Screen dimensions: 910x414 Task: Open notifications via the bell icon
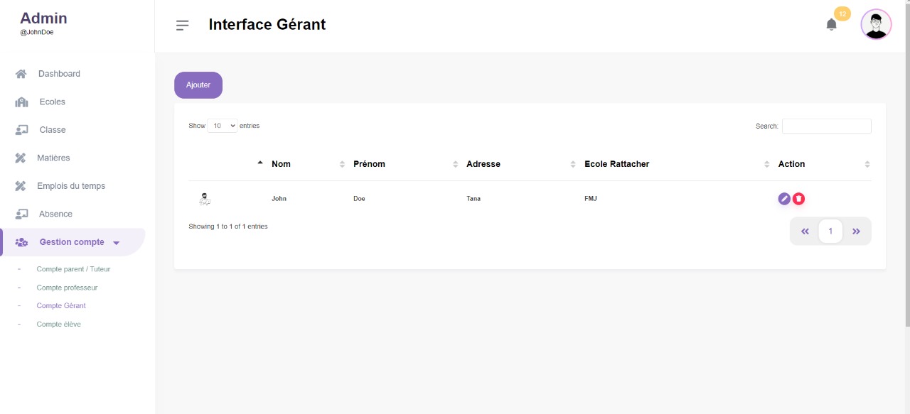point(831,24)
